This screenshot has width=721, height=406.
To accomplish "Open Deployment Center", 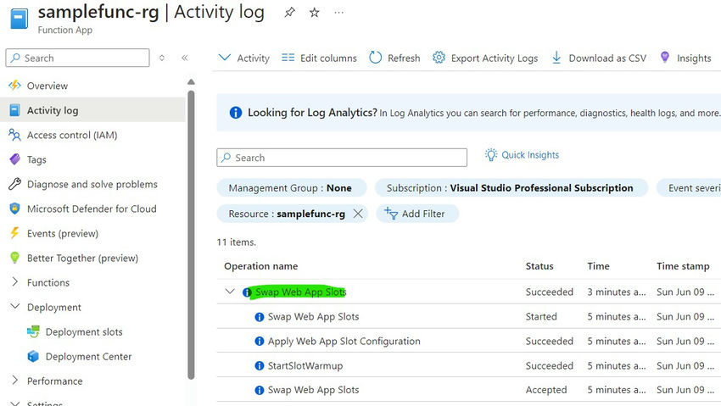I will [x=88, y=356].
